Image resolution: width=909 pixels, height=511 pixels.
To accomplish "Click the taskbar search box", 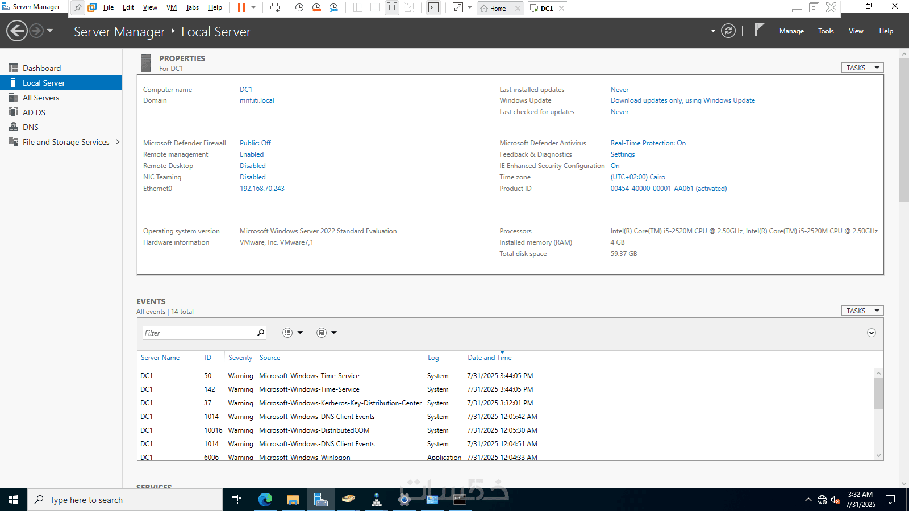I will coord(125,500).
